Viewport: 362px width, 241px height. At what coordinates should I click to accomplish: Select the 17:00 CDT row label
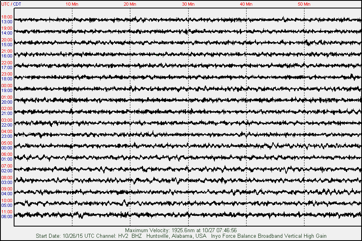[x=7, y=67]
